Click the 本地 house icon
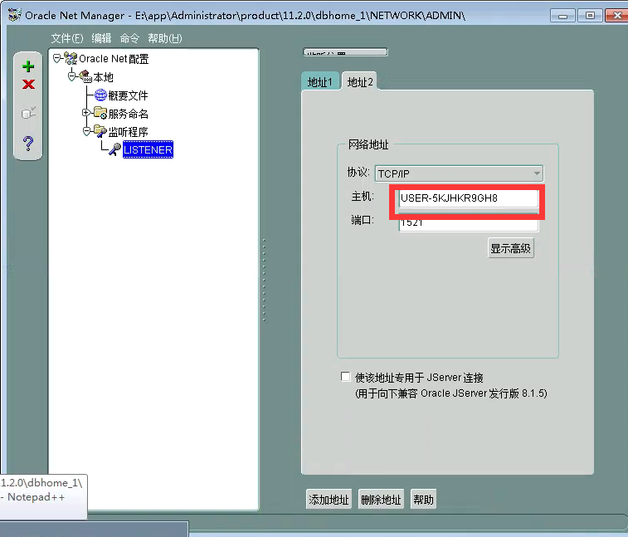 pos(85,76)
